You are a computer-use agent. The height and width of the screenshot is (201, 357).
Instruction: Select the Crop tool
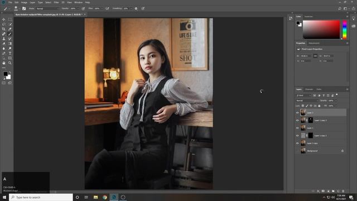pos(4,29)
